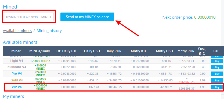Click the ~ 6831.78 monthly USD cell
This screenshot has width=224, height=99.
pos(165,74)
